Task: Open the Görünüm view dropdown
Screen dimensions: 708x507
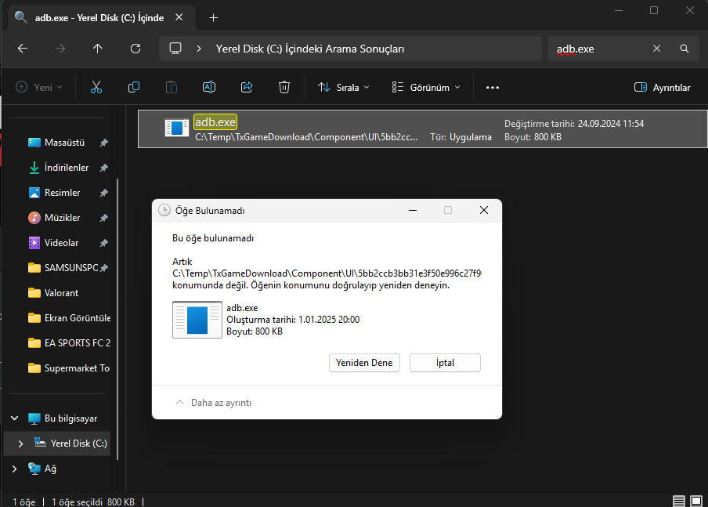Action: tap(426, 87)
